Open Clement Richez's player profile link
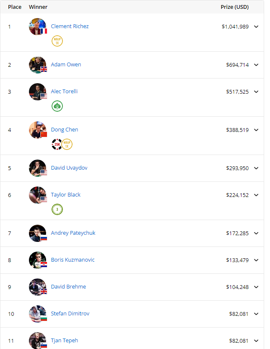 [x=70, y=26]
